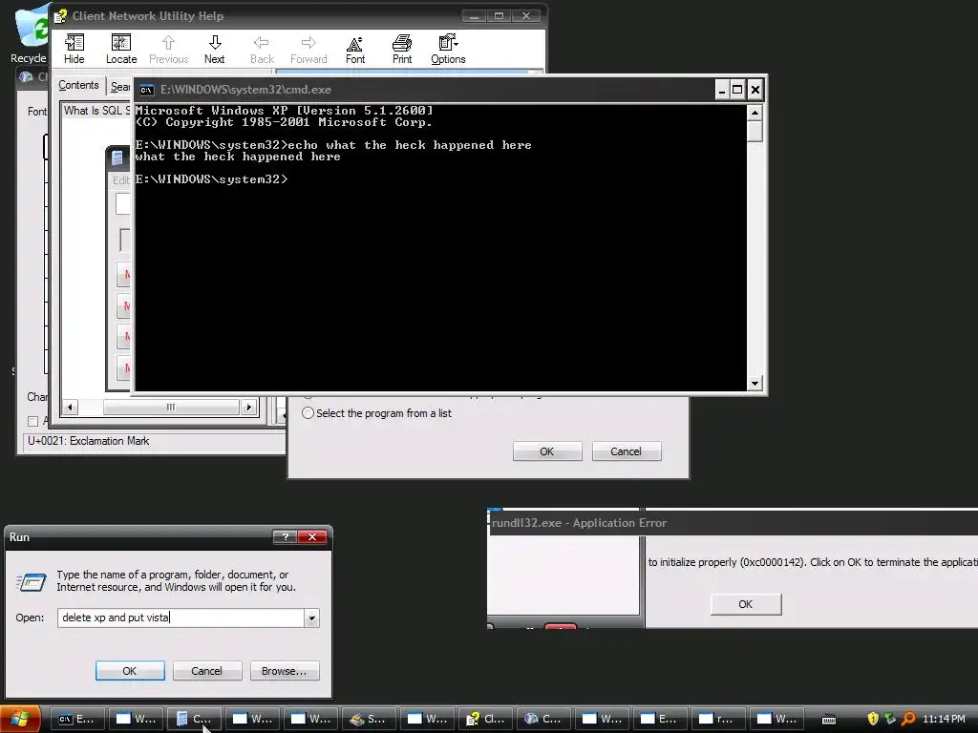
Task: Open the Options toolbar menu
Action: pyautogui.click(x=448, y=50)
